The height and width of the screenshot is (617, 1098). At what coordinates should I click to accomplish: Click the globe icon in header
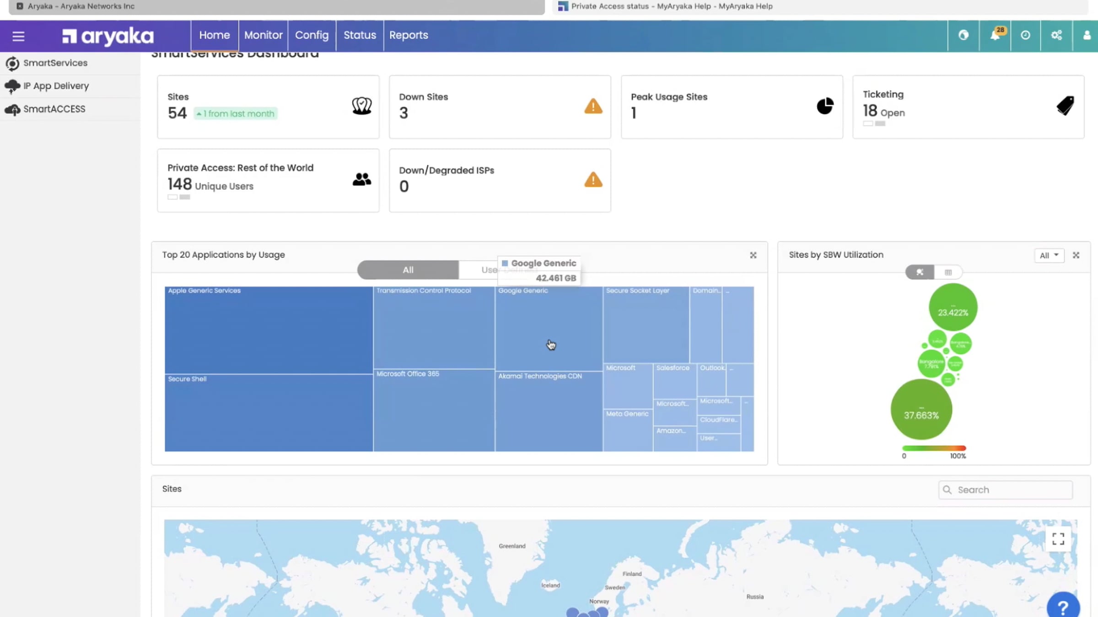[x=963, y=35]
